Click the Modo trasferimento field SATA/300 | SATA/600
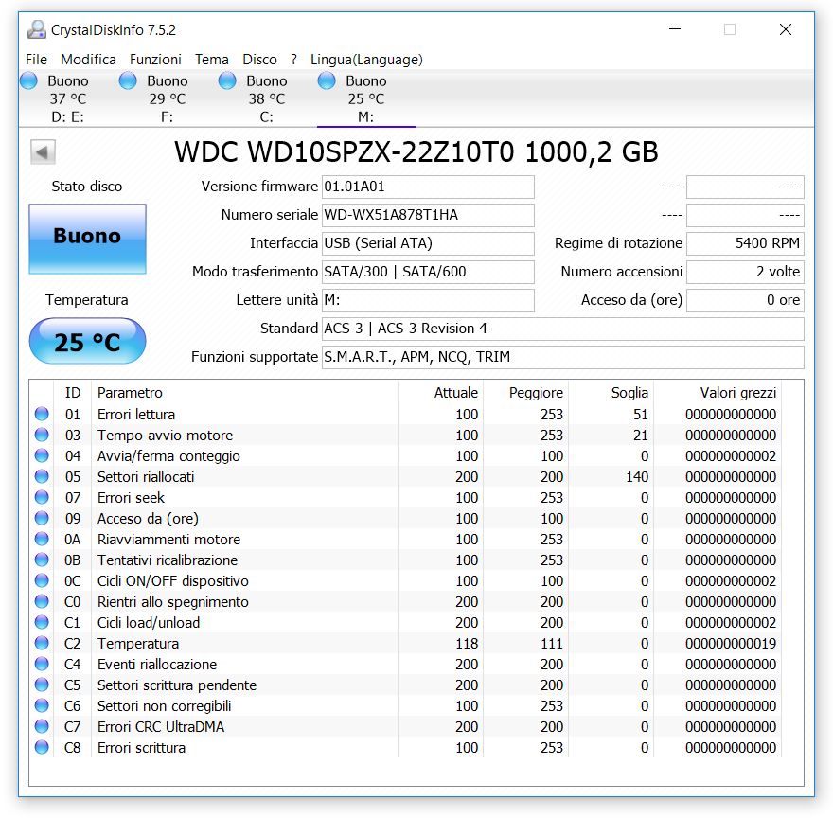This screenshot has height=818, width=833. 428,272
